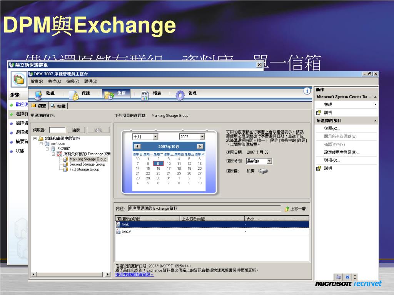This screenshot has height=295, width=394.
Task: Click 狀態 step in the wizard window
Action: tap(20, 151)
